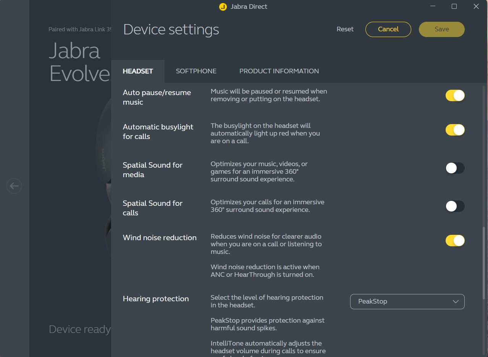Minimize the Jabra Direct window

433,6
